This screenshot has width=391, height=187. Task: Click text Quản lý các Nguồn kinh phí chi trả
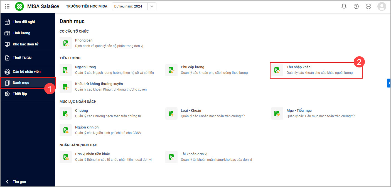pyautogui.click(x=108, y=133)
